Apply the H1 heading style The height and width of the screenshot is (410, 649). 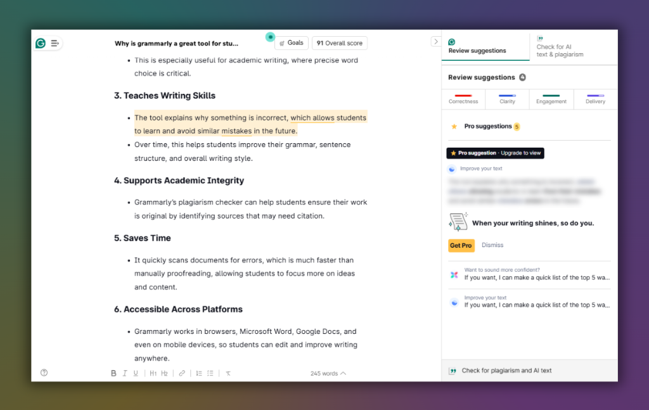(153, 373)
